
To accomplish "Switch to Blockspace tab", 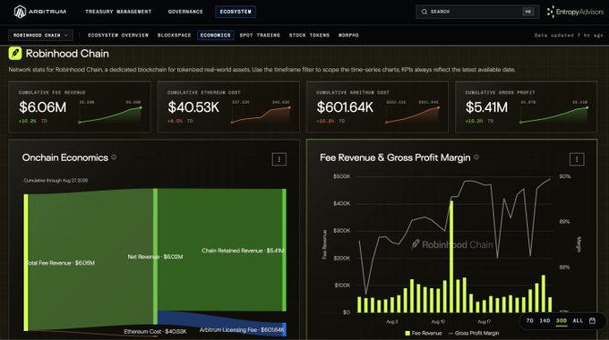I will pyautogui.click(x=174, y=35).
